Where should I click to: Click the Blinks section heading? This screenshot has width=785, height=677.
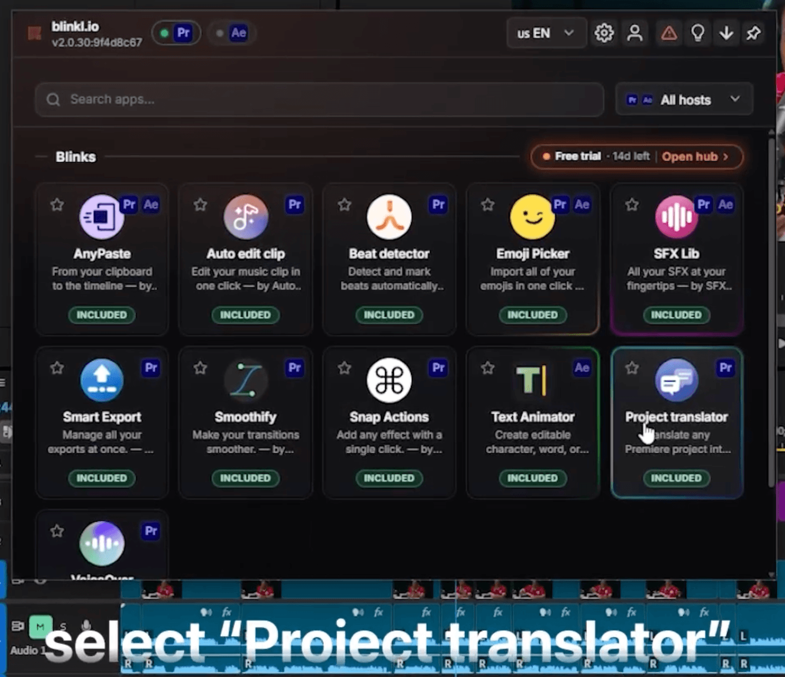[x=76, y=157]
